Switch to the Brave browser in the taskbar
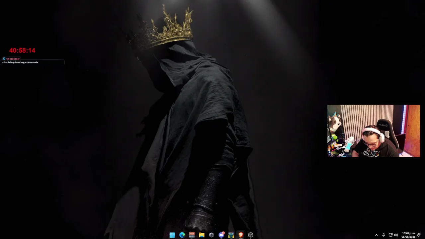Screen dimensions: 425x239 pyautogui.click(x=241, y=235)
